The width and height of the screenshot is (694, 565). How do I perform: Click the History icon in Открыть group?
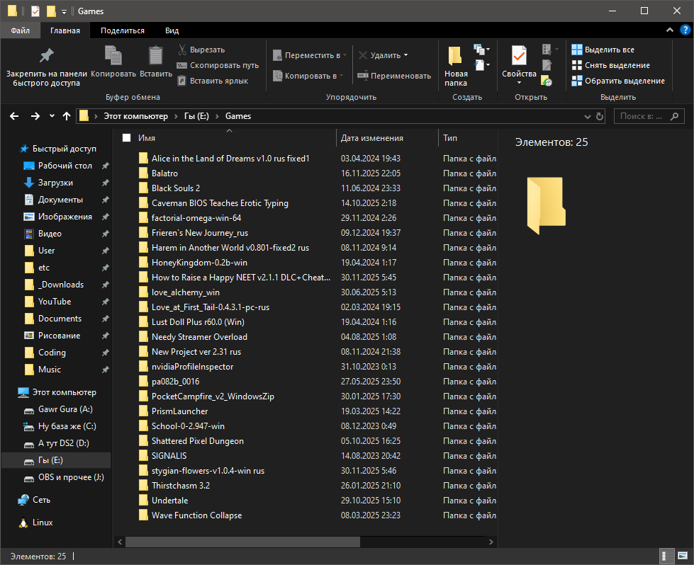[547, 81]
